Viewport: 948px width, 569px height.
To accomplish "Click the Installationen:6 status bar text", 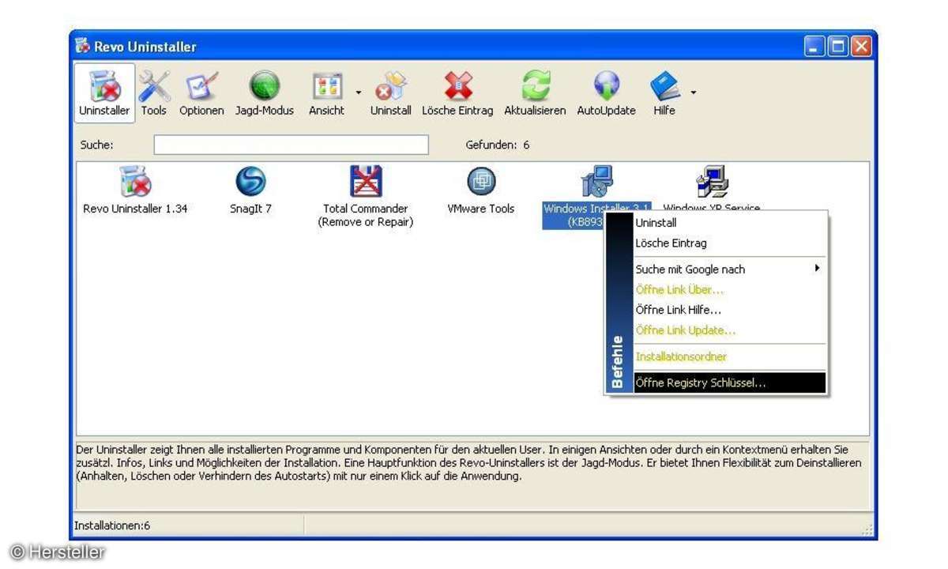I will [x=112, y=526].
